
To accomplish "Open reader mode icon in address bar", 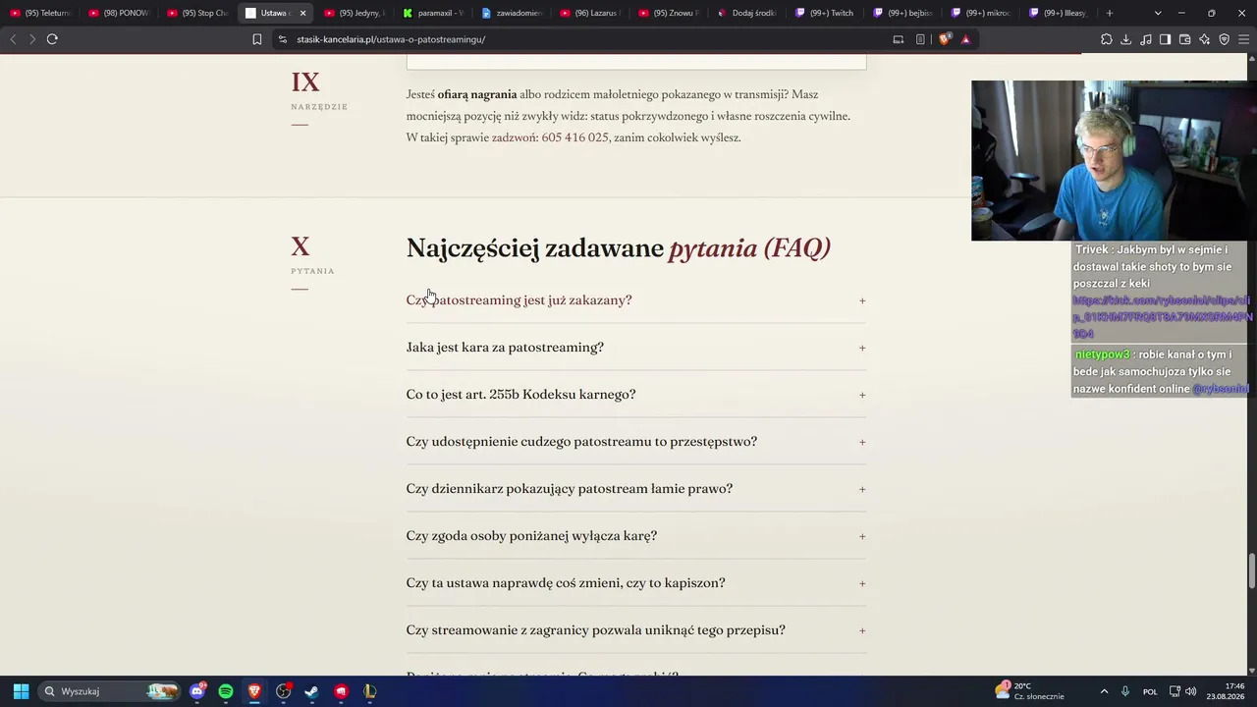I will pyautogui.click(x=920, y=39).
